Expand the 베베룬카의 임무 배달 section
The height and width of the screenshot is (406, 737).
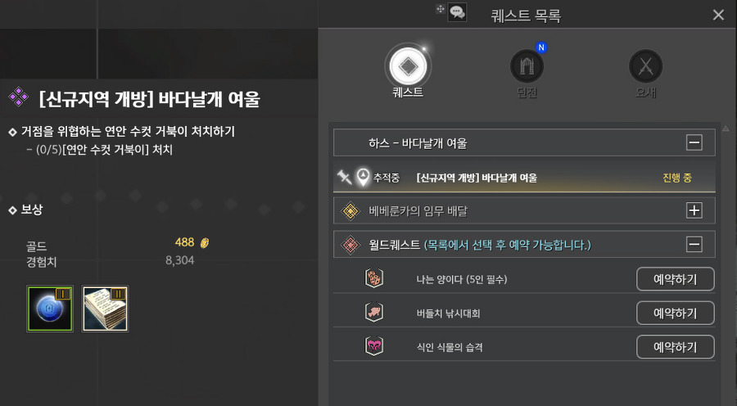[694, 210]
